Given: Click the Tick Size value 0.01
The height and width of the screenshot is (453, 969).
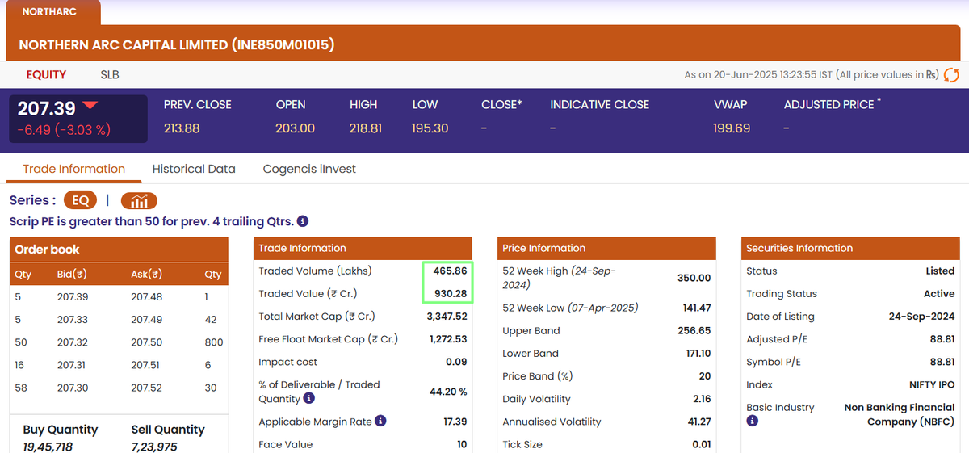Looking at the screenshot, I should (x=702, y=444).
